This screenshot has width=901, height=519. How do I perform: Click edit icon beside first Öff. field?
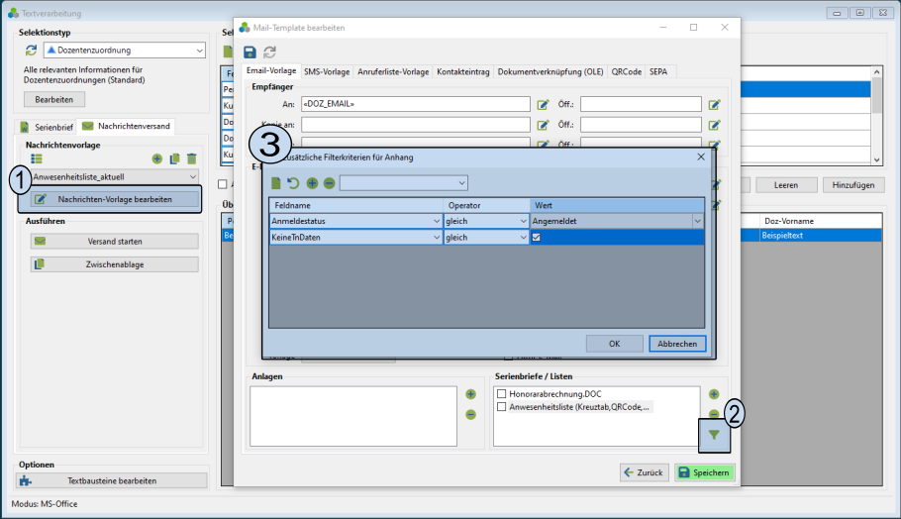[714, 105]
